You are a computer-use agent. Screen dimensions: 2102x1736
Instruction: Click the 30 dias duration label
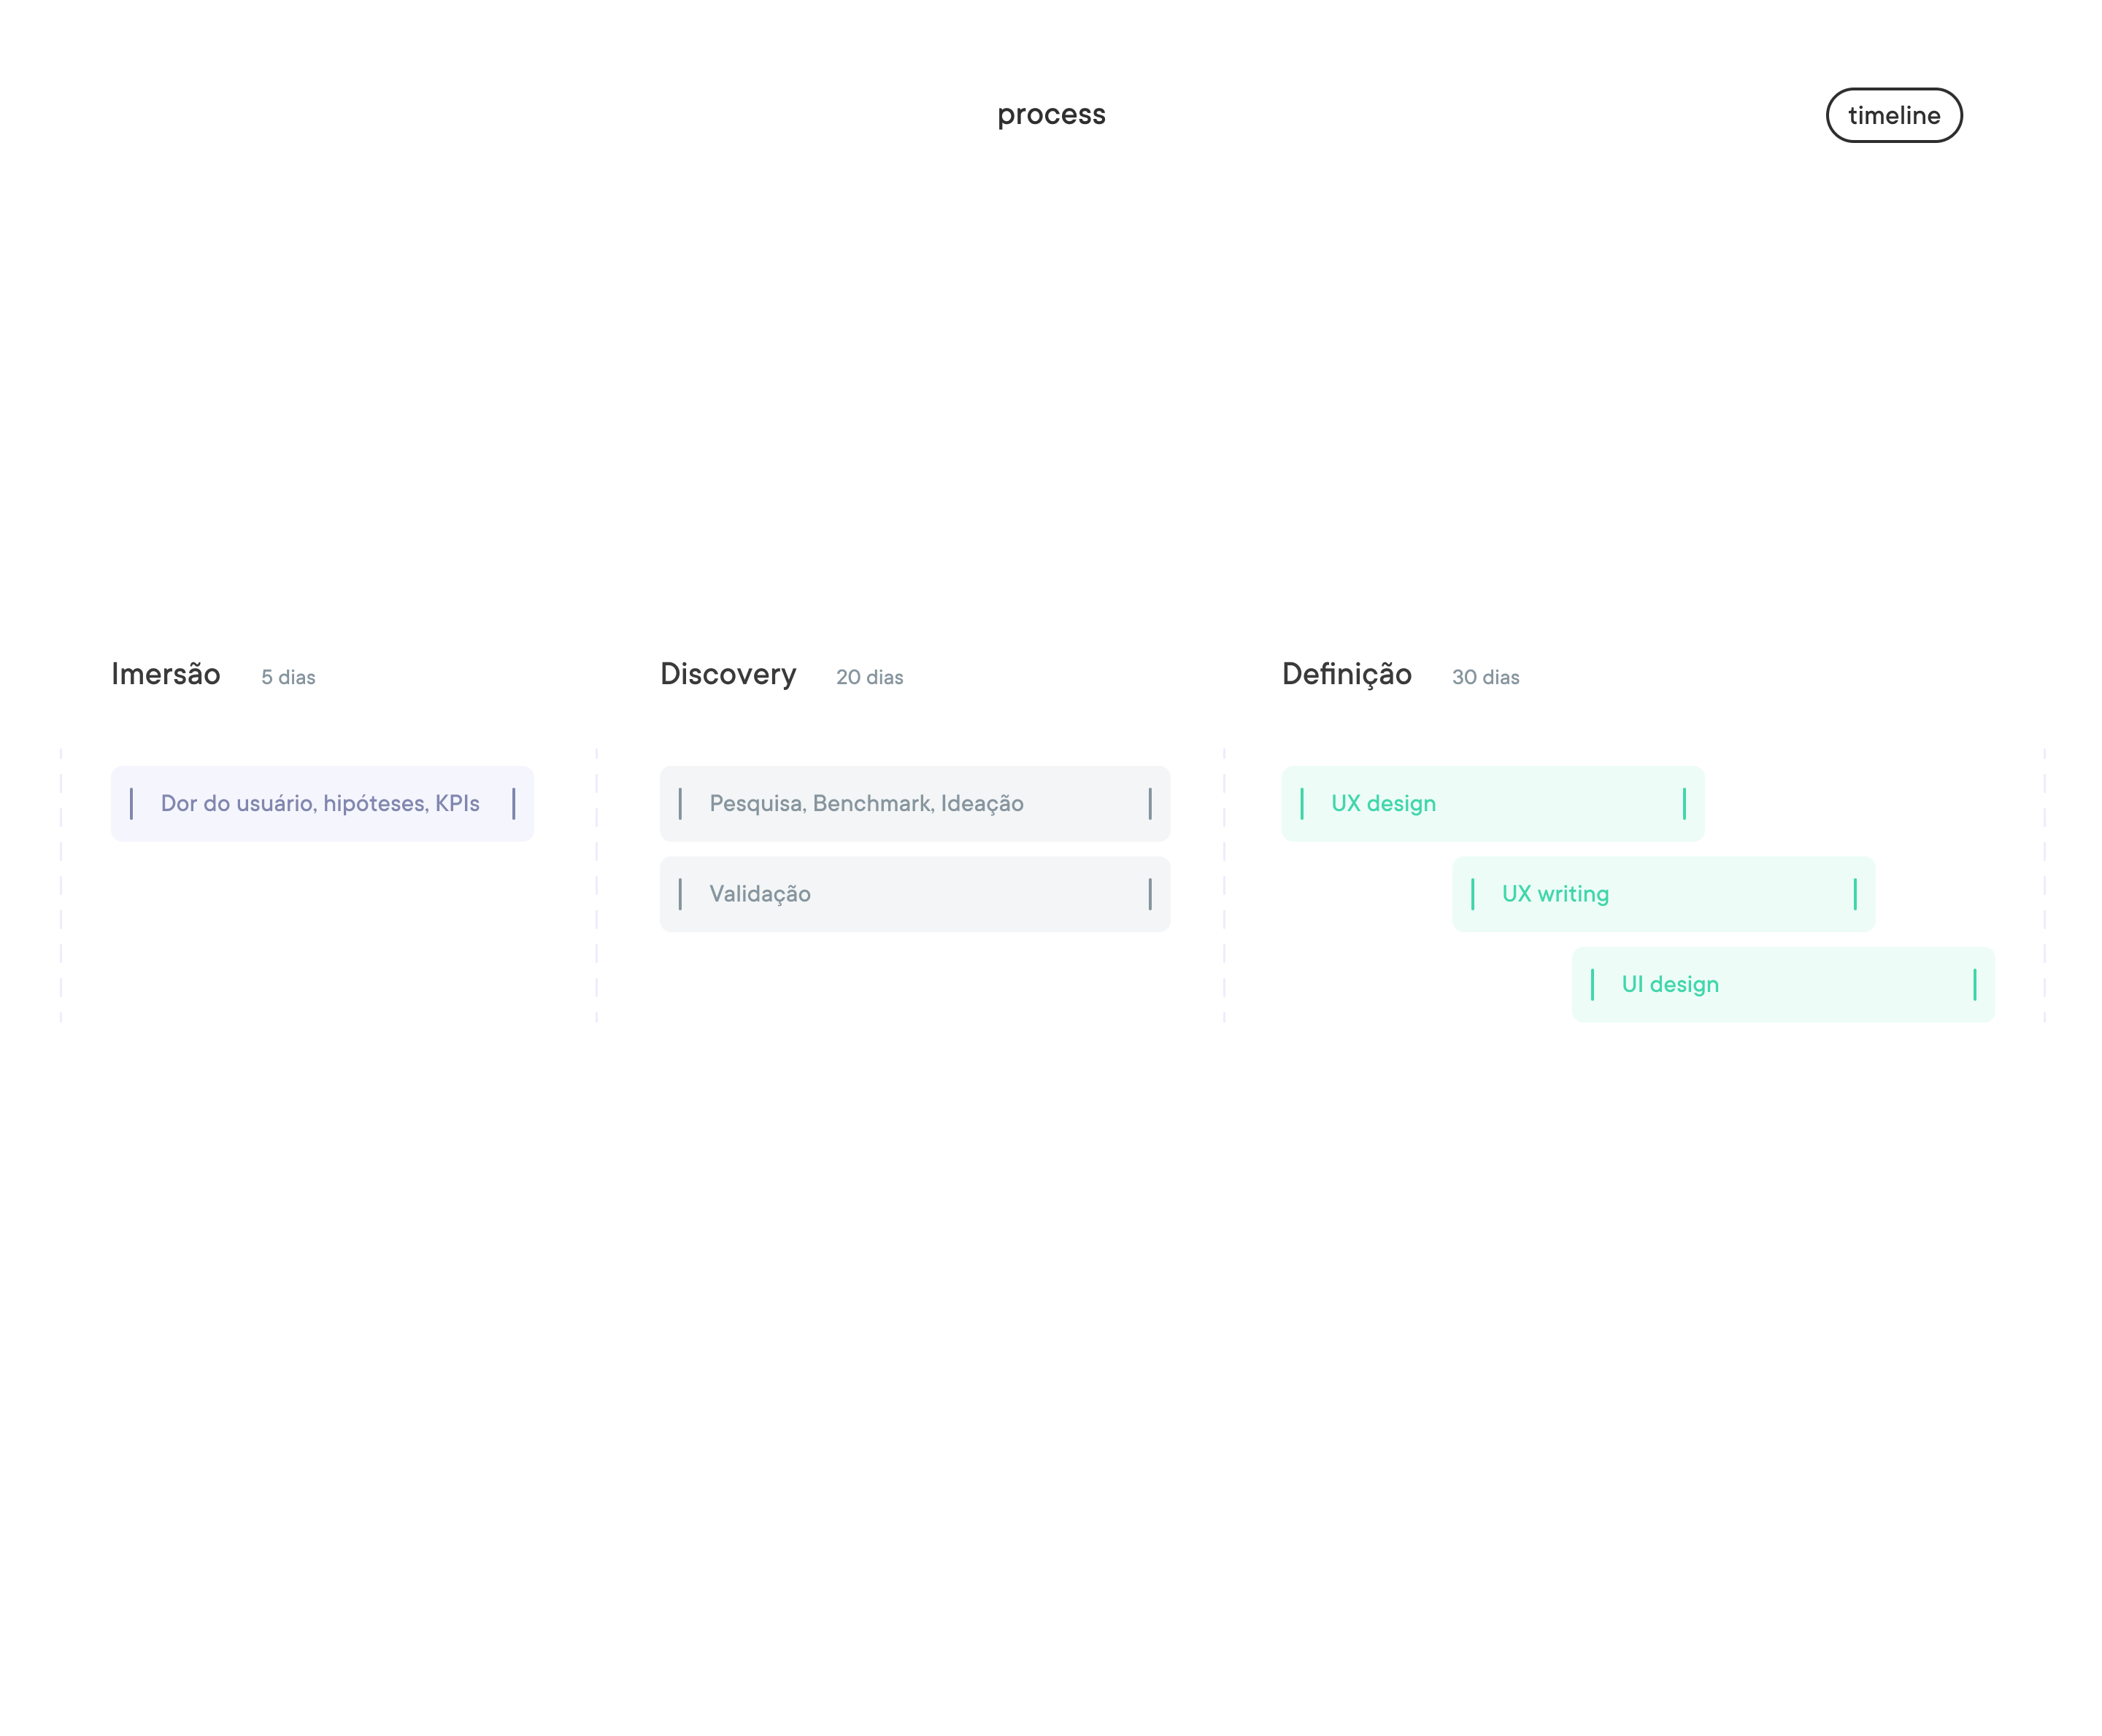pos(1485,677)
